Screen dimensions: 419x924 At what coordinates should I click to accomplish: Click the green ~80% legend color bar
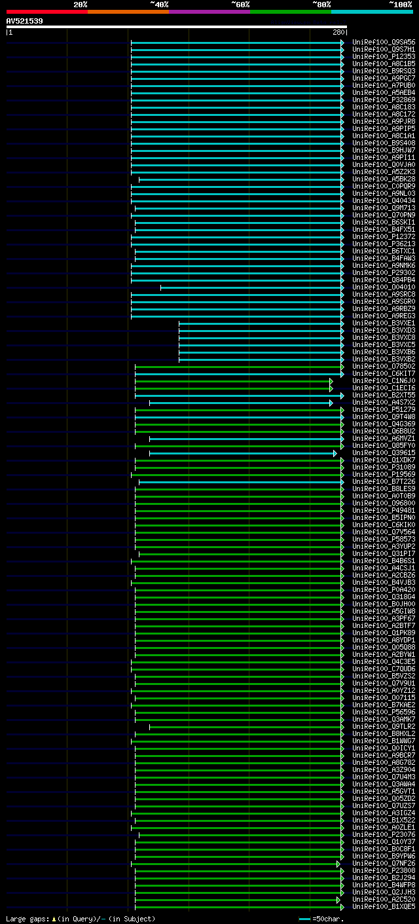(x=290, y=12)
